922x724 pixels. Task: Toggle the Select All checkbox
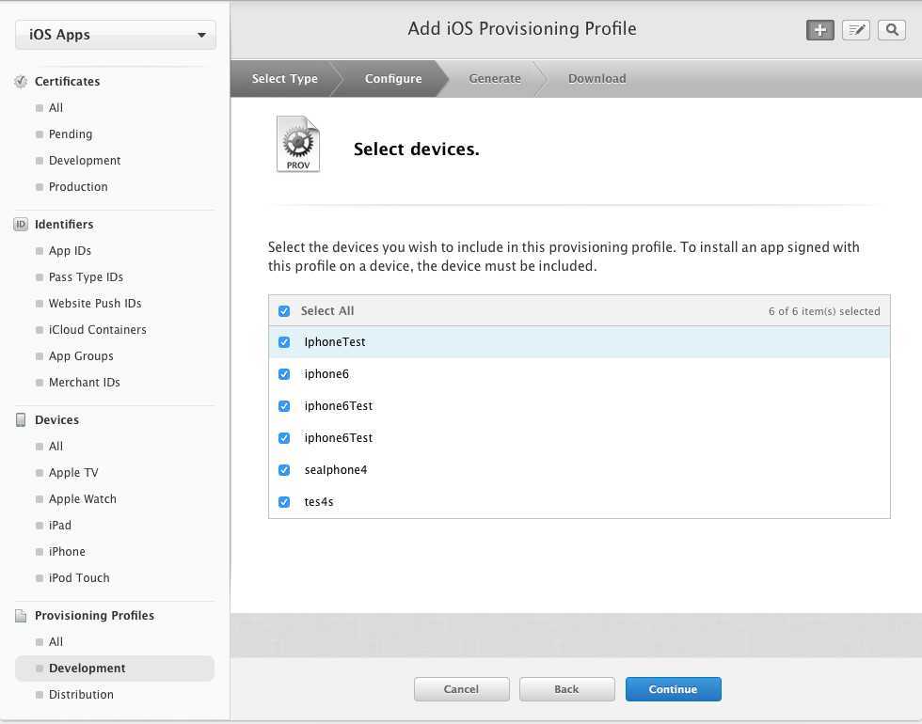tap(284, 311)
